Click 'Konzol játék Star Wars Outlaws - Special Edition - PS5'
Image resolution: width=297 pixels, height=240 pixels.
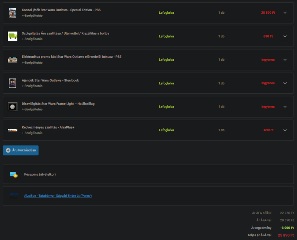(61, 10)
